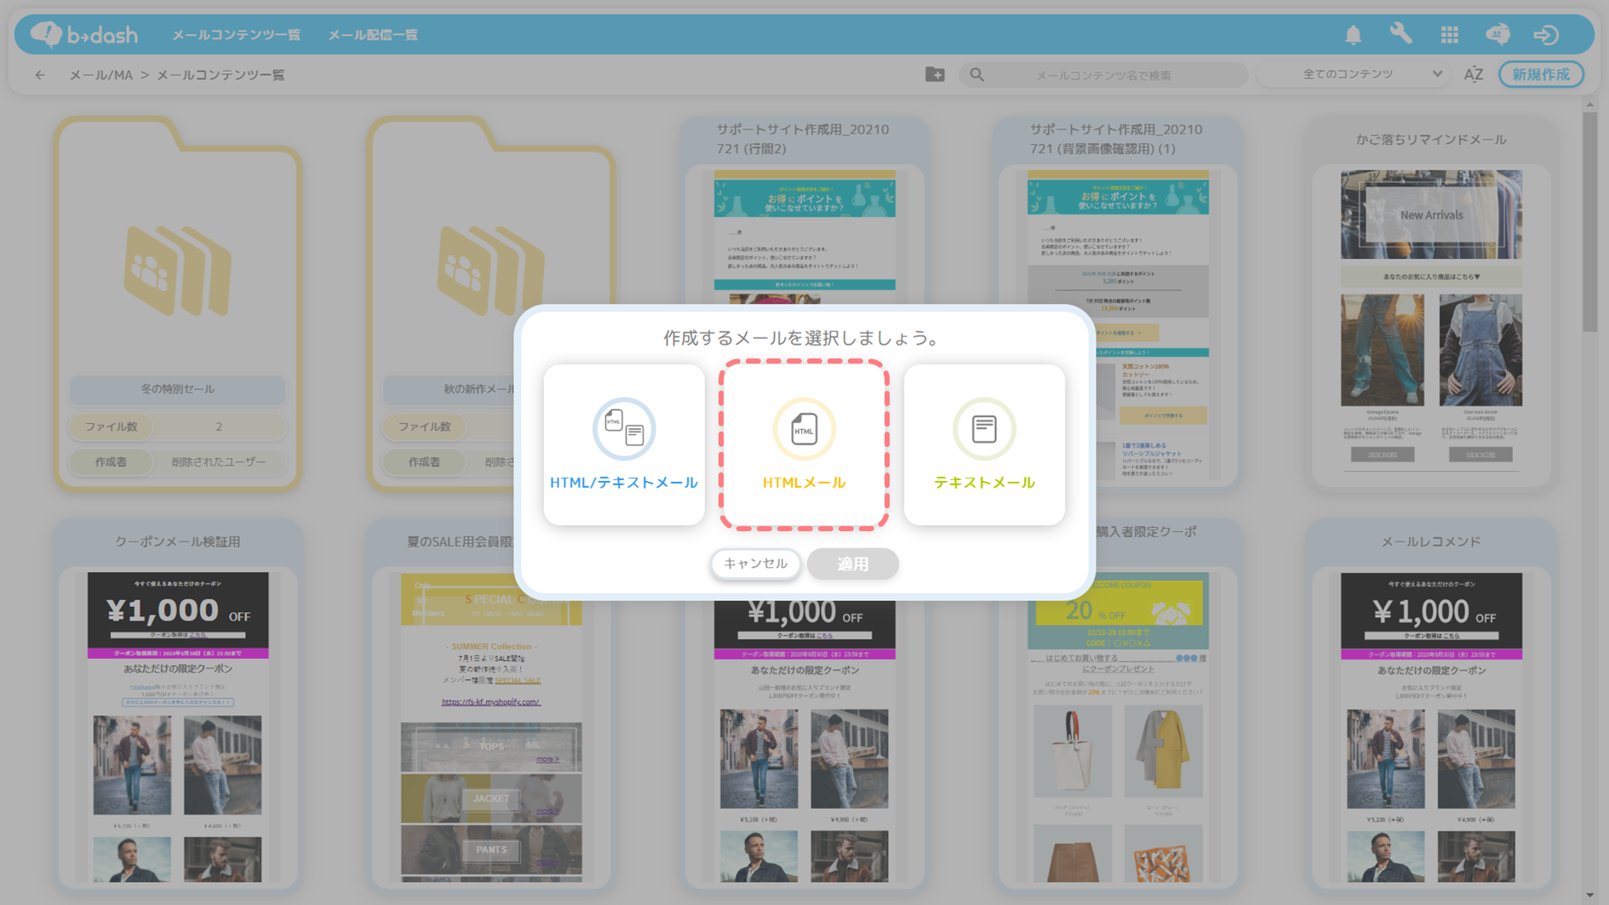This screenshot has height=905, width=1609.
Task: Click the キャンセル button
Action: click(755, 564)
